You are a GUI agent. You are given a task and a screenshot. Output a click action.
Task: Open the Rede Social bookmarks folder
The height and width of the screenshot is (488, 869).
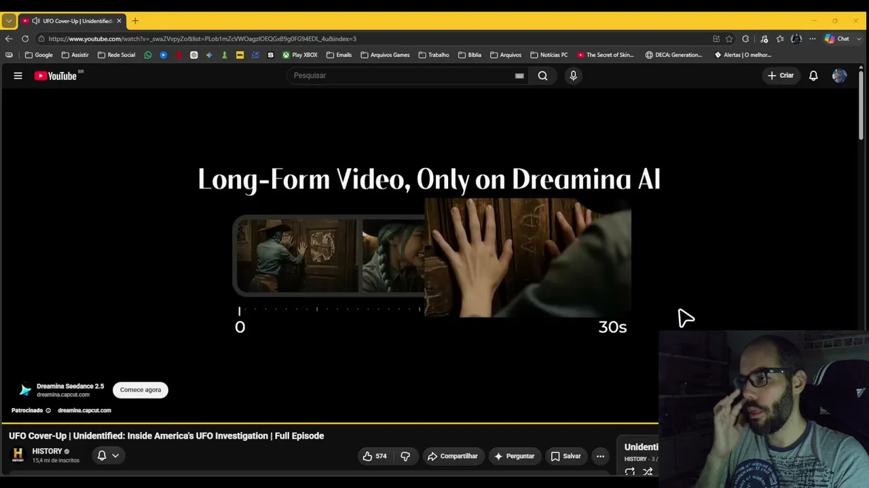[116, 55]
